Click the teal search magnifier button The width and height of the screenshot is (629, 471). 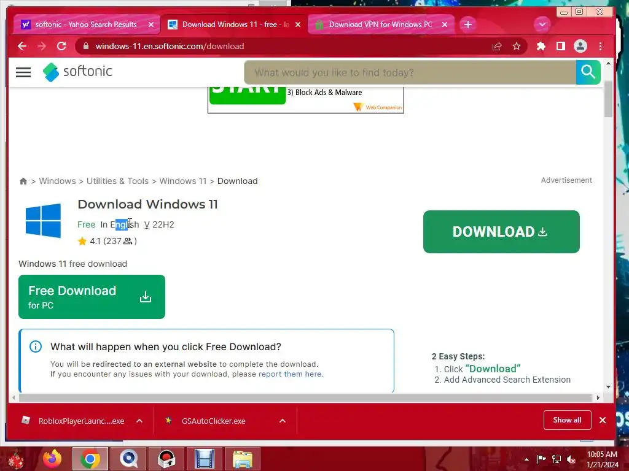[588, 72]
